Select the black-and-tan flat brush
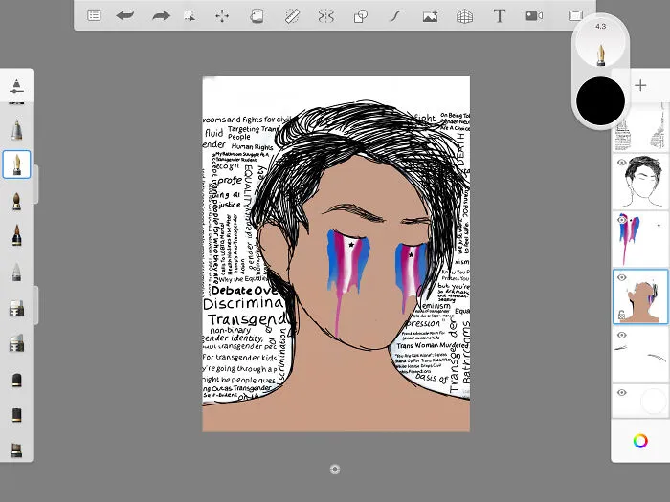The image size is (670, 502). click(x=16, y=414)
